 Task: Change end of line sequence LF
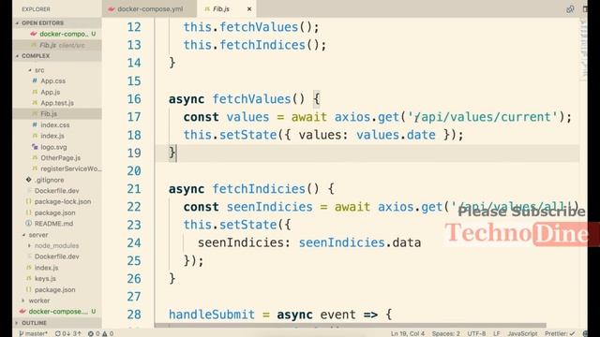click(x=496, y=333)
